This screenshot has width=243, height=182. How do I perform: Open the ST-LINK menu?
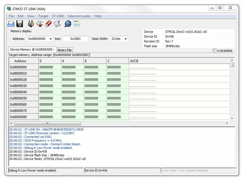(58, 16)
